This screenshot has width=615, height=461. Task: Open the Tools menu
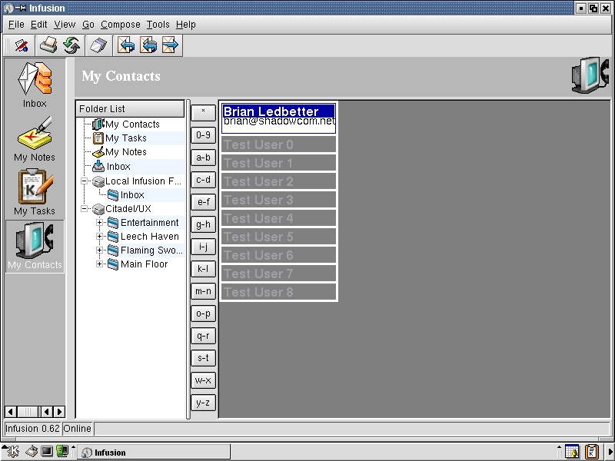(x=158, y=25)
